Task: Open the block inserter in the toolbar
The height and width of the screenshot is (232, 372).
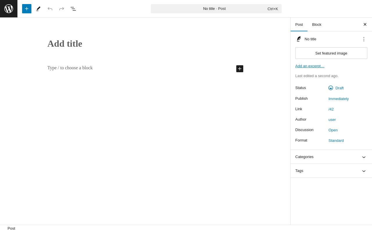Action: click(x=27, y=9)
